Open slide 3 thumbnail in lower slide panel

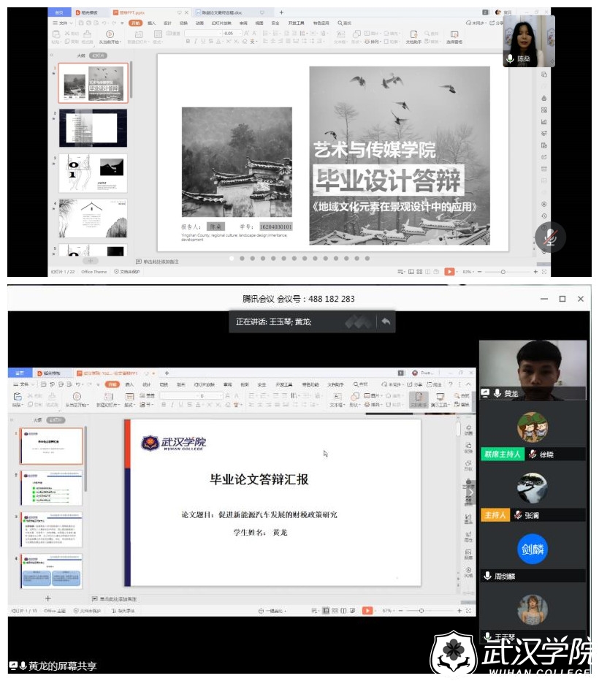[x=51, y=530]
